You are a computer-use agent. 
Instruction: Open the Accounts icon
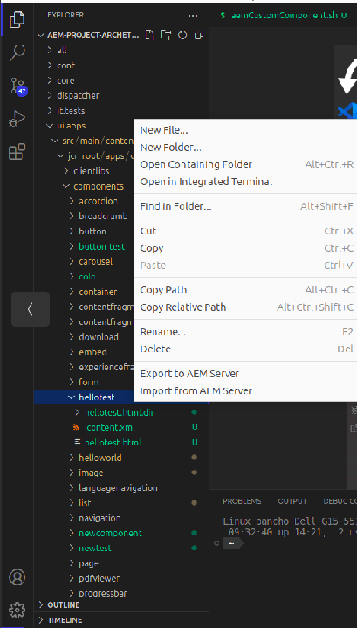(x=17, y=577)
